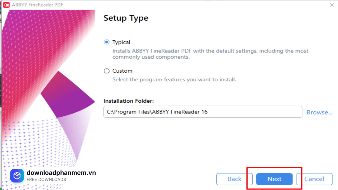Click the "Select the program features" description

174,79
